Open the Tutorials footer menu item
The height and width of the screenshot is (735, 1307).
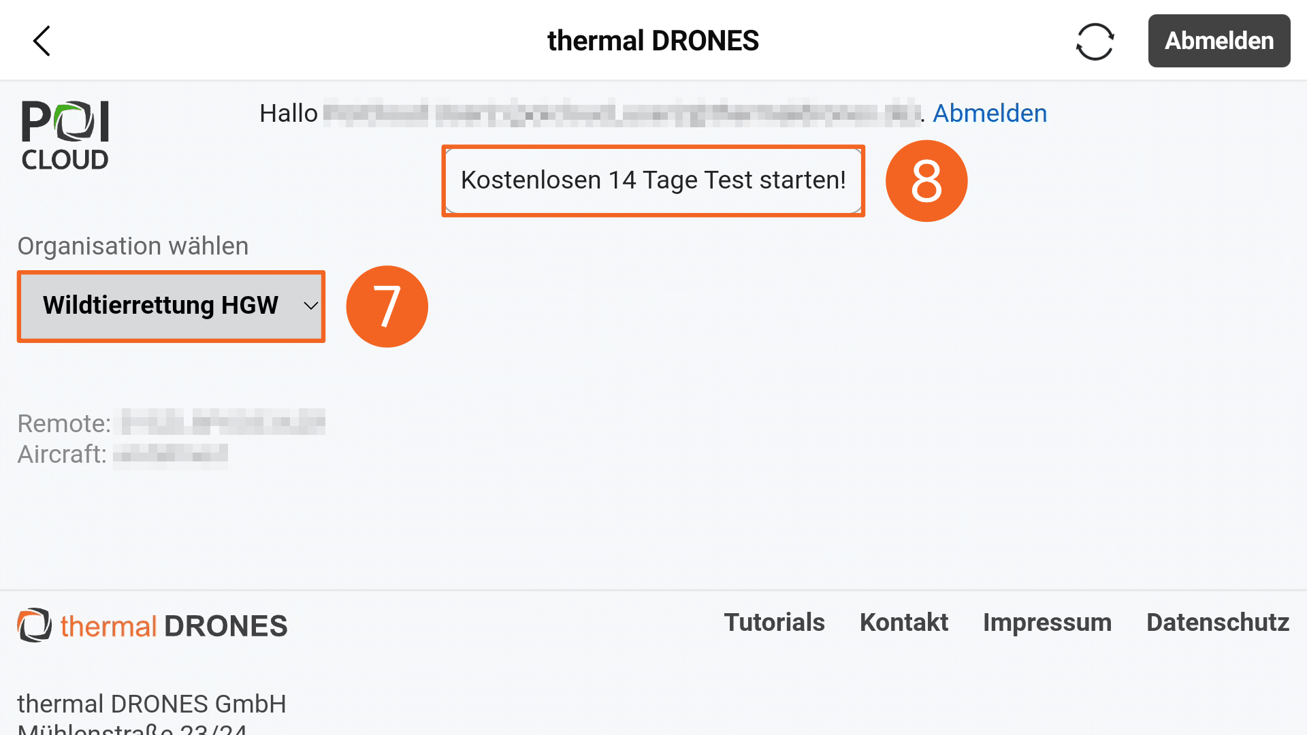[x=774, y=623]
